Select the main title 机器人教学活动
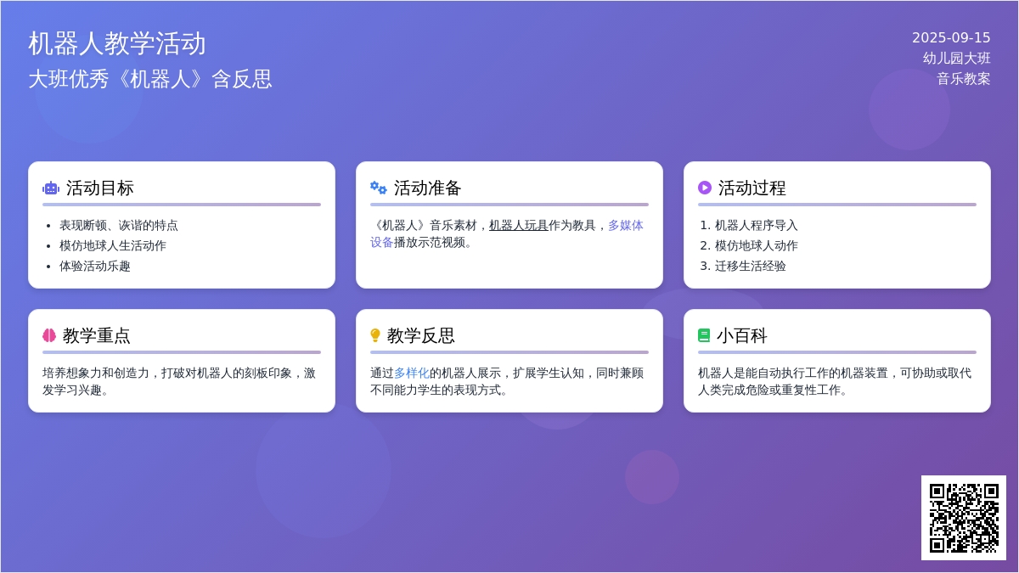This screenshot has height=573, width=1019. click(x=117, y=43)
